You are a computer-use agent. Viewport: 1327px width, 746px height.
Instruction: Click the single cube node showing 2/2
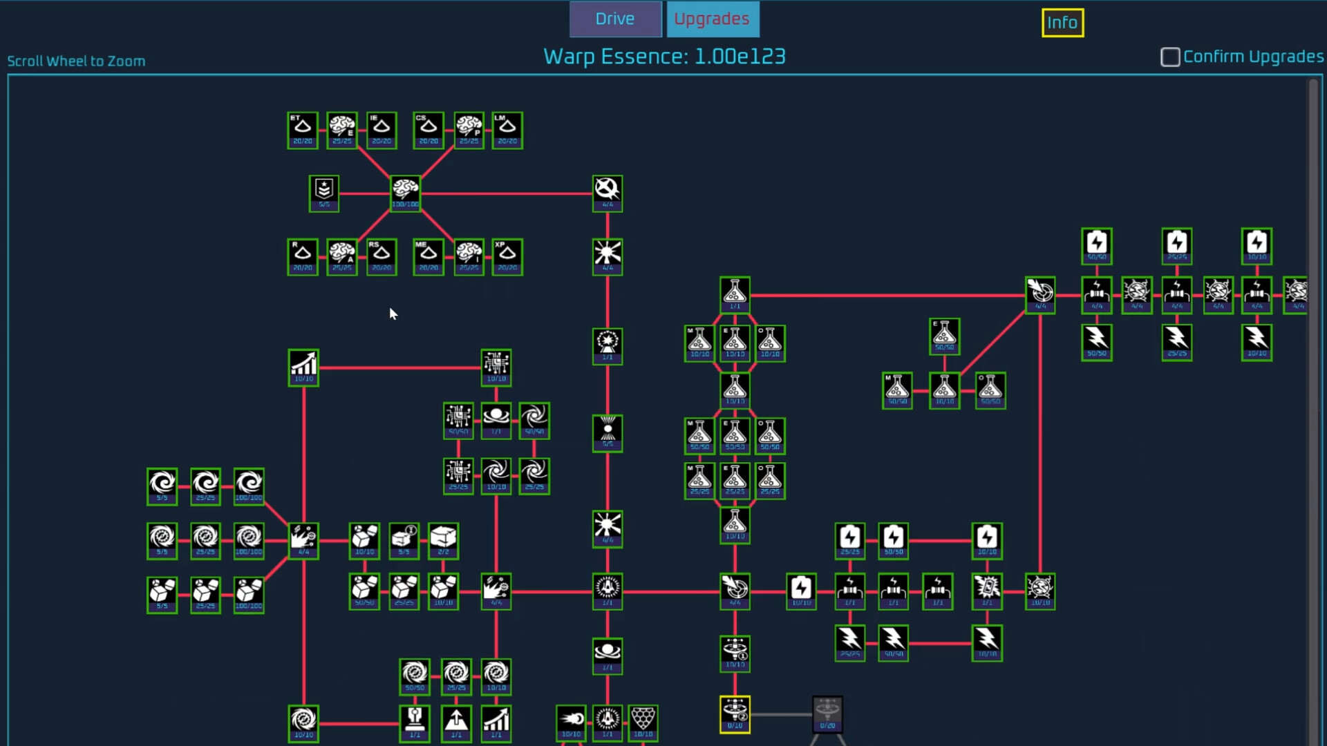443,540
